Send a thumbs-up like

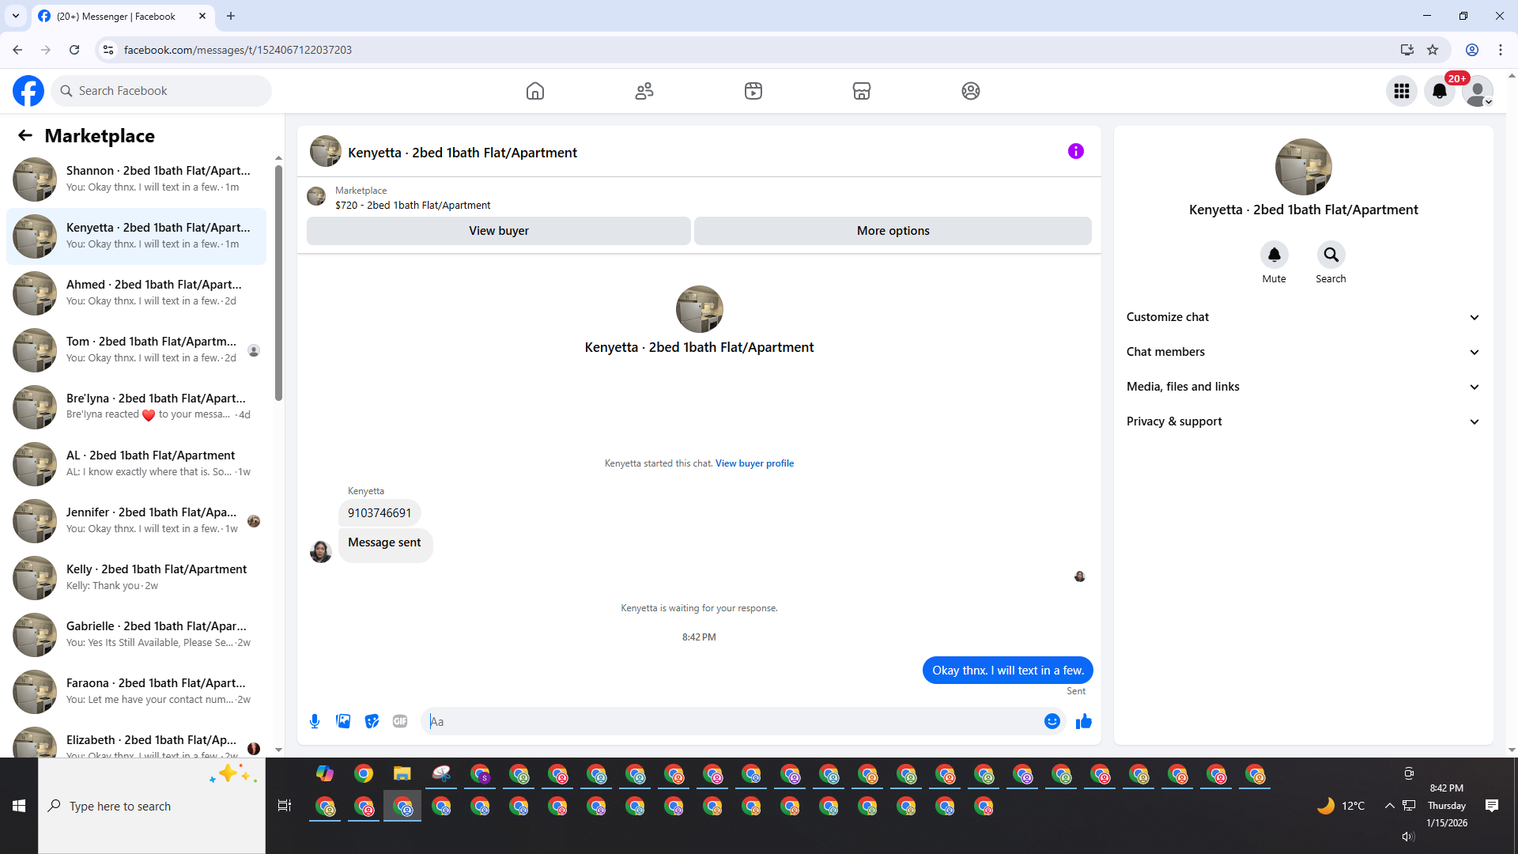click(x=1084, y=721)
